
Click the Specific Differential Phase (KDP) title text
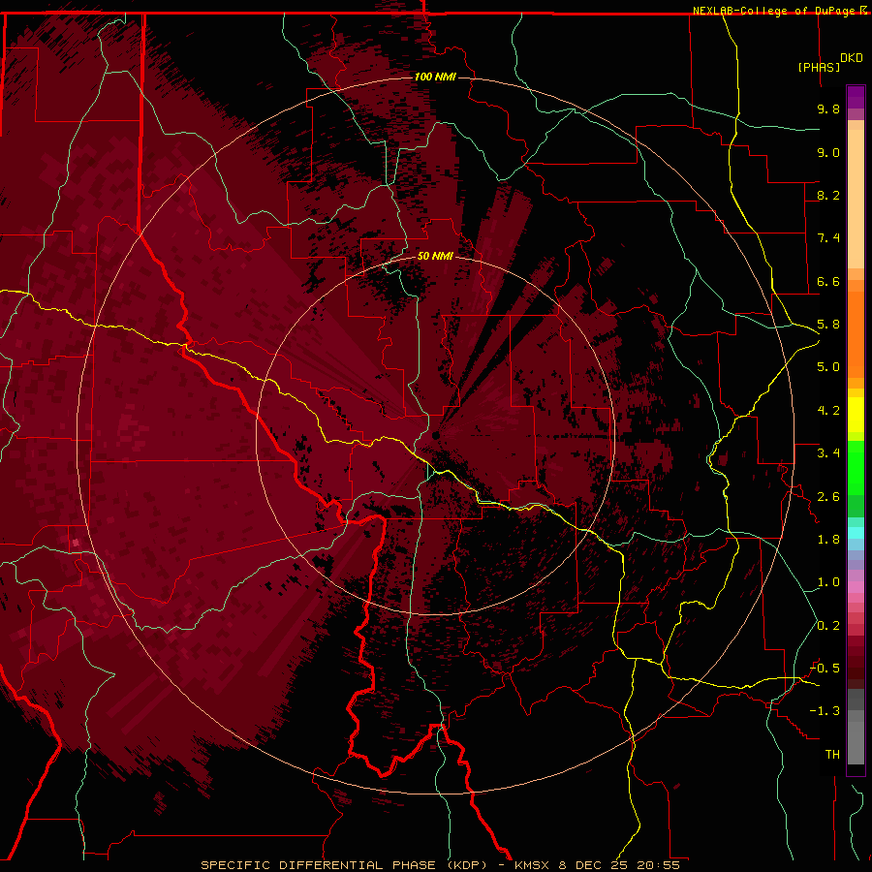(x=344, y=865)
